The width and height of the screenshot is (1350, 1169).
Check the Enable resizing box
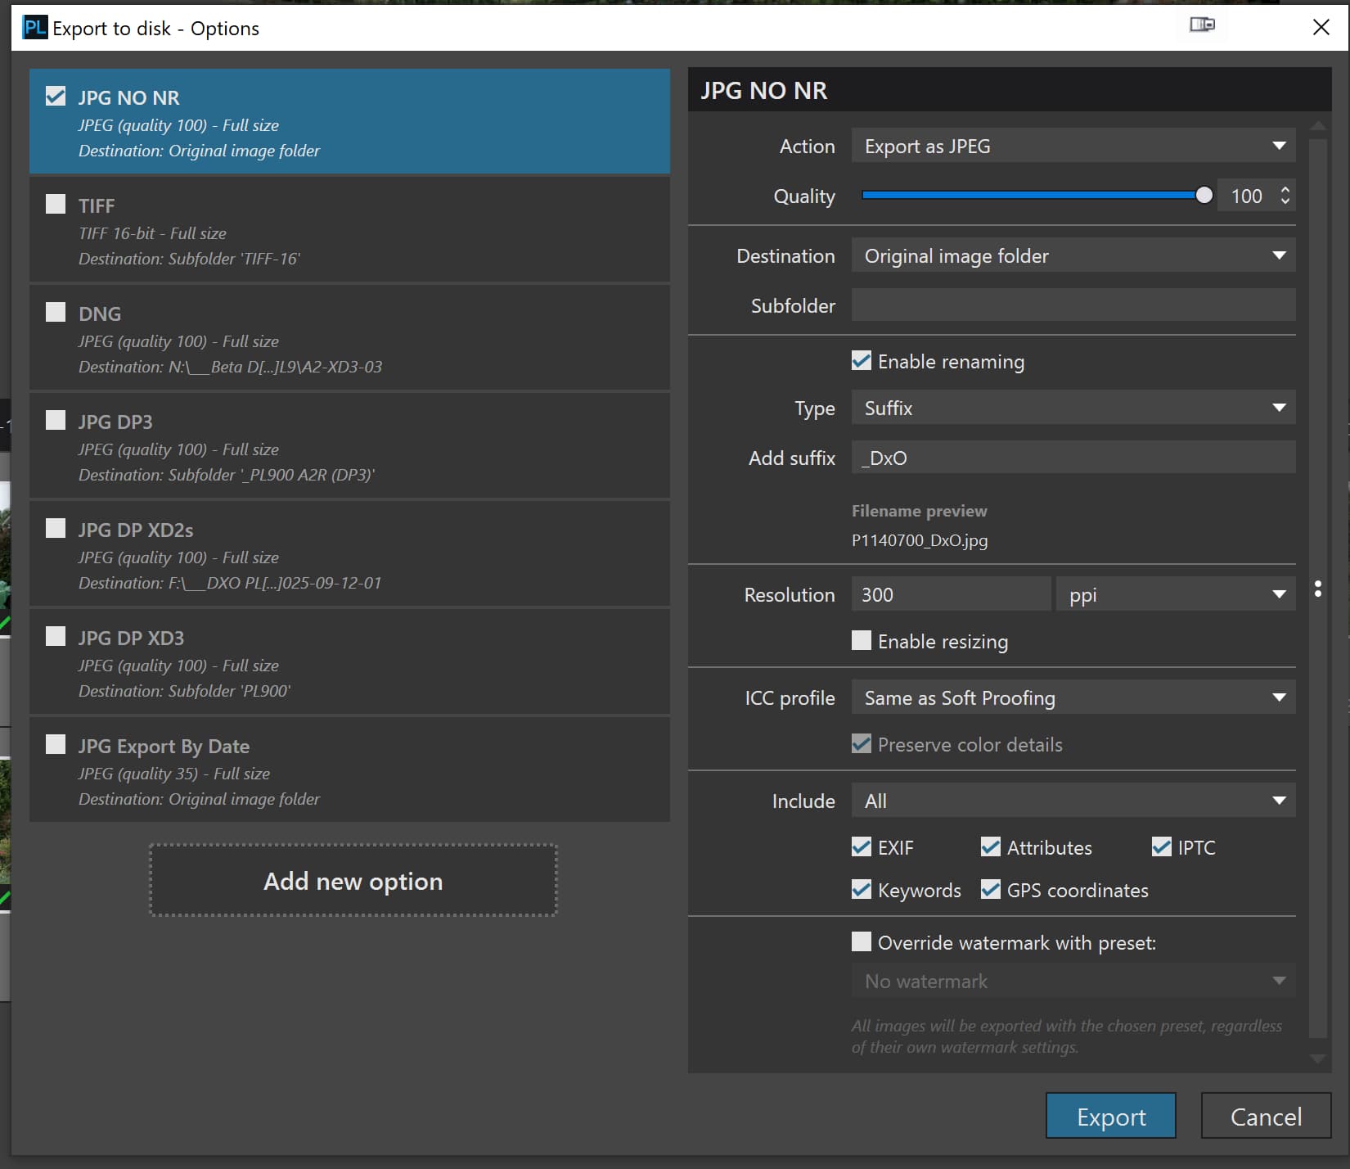[862, 641]
